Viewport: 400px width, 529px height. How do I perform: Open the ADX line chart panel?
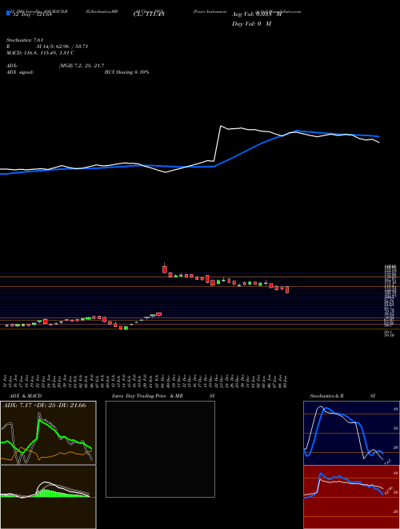point(48,433)
